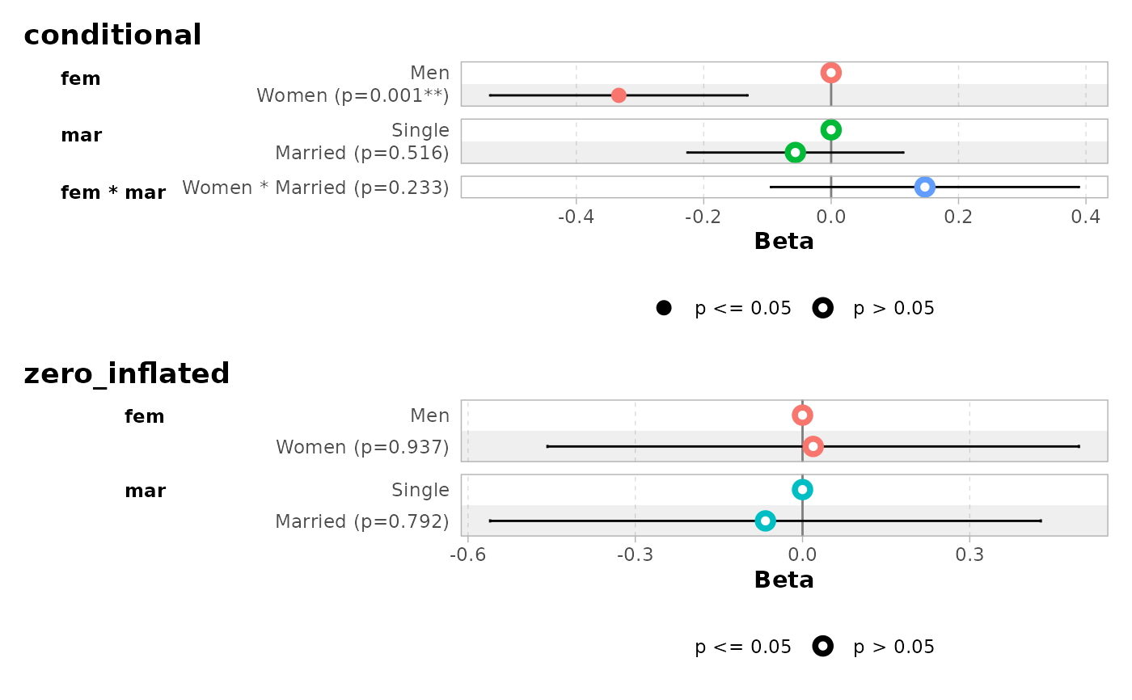Click the hollow red Men marker in zero_inflated
The width and height of the screenshot is (1132, 700).
click(x=802, y=415)
